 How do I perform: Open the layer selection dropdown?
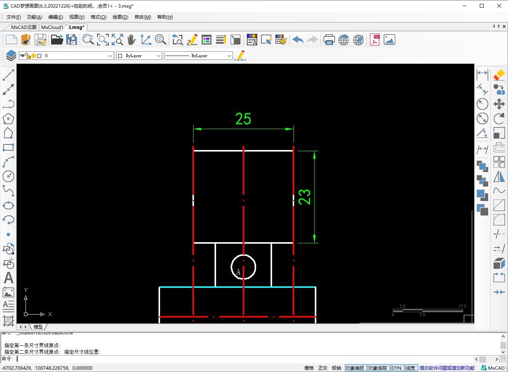(111, 55)
